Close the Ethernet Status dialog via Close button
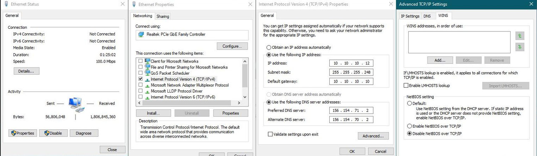The height and width of the screenshot is (156, 537). tap(112, 149)
